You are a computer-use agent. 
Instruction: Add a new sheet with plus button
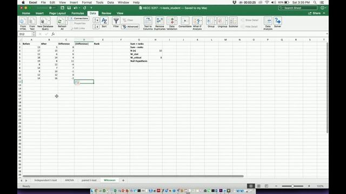coord(123,180)
